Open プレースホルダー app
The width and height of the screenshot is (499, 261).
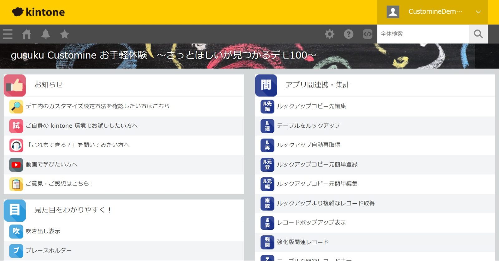click(x=49, y=250)
